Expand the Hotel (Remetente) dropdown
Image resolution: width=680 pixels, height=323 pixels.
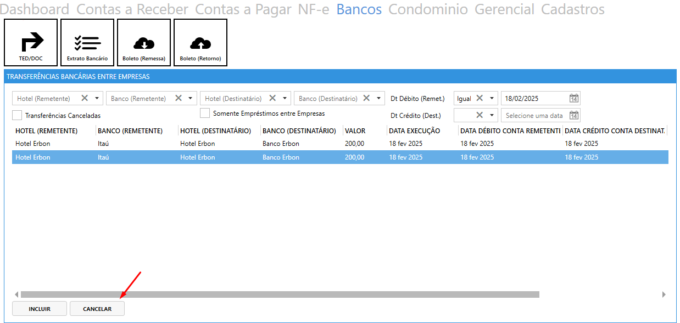tap(97, 99)
